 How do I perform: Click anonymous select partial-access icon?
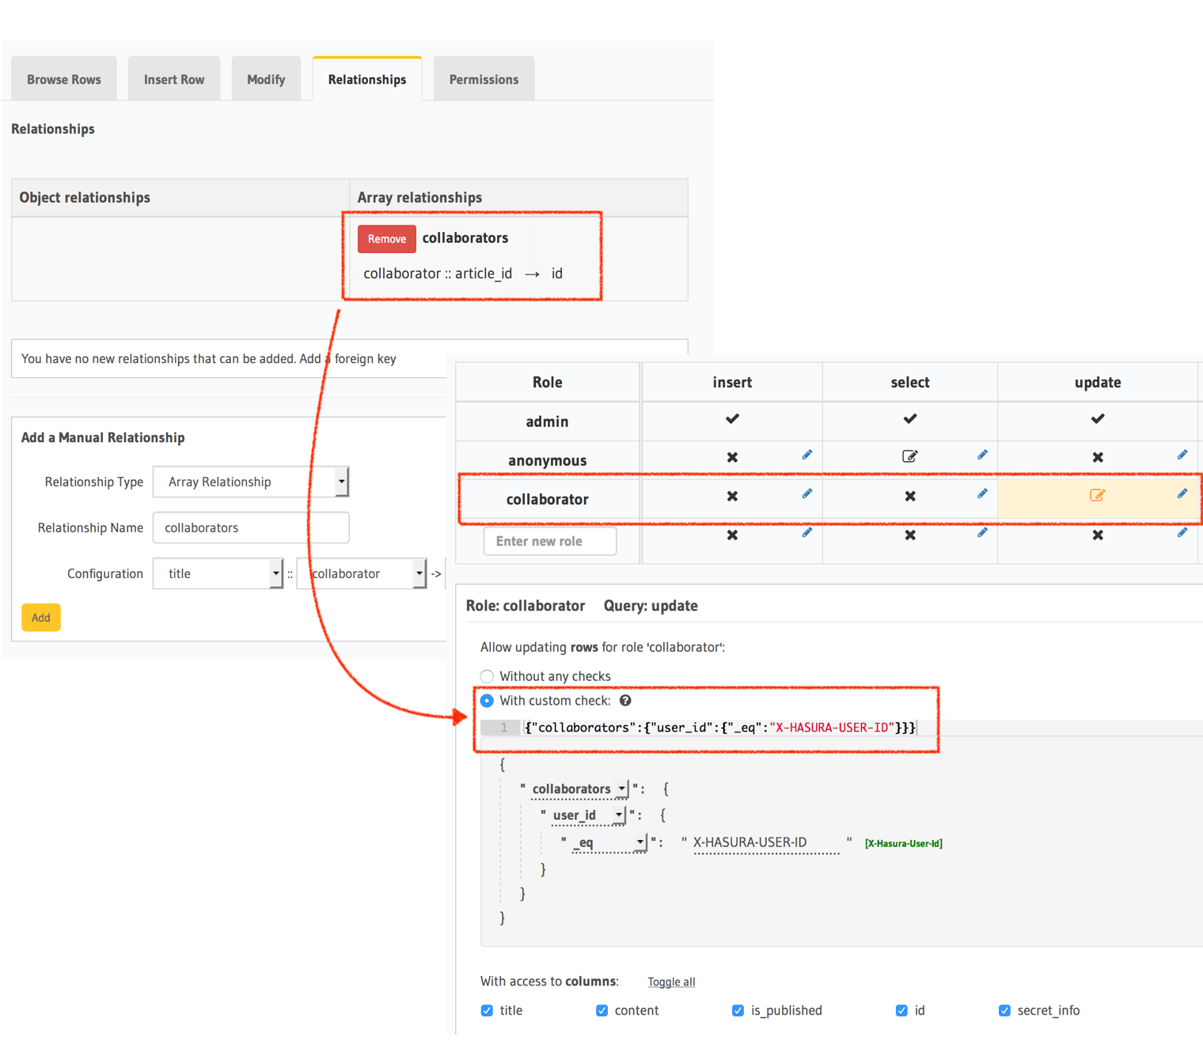[x=909, y=456]
